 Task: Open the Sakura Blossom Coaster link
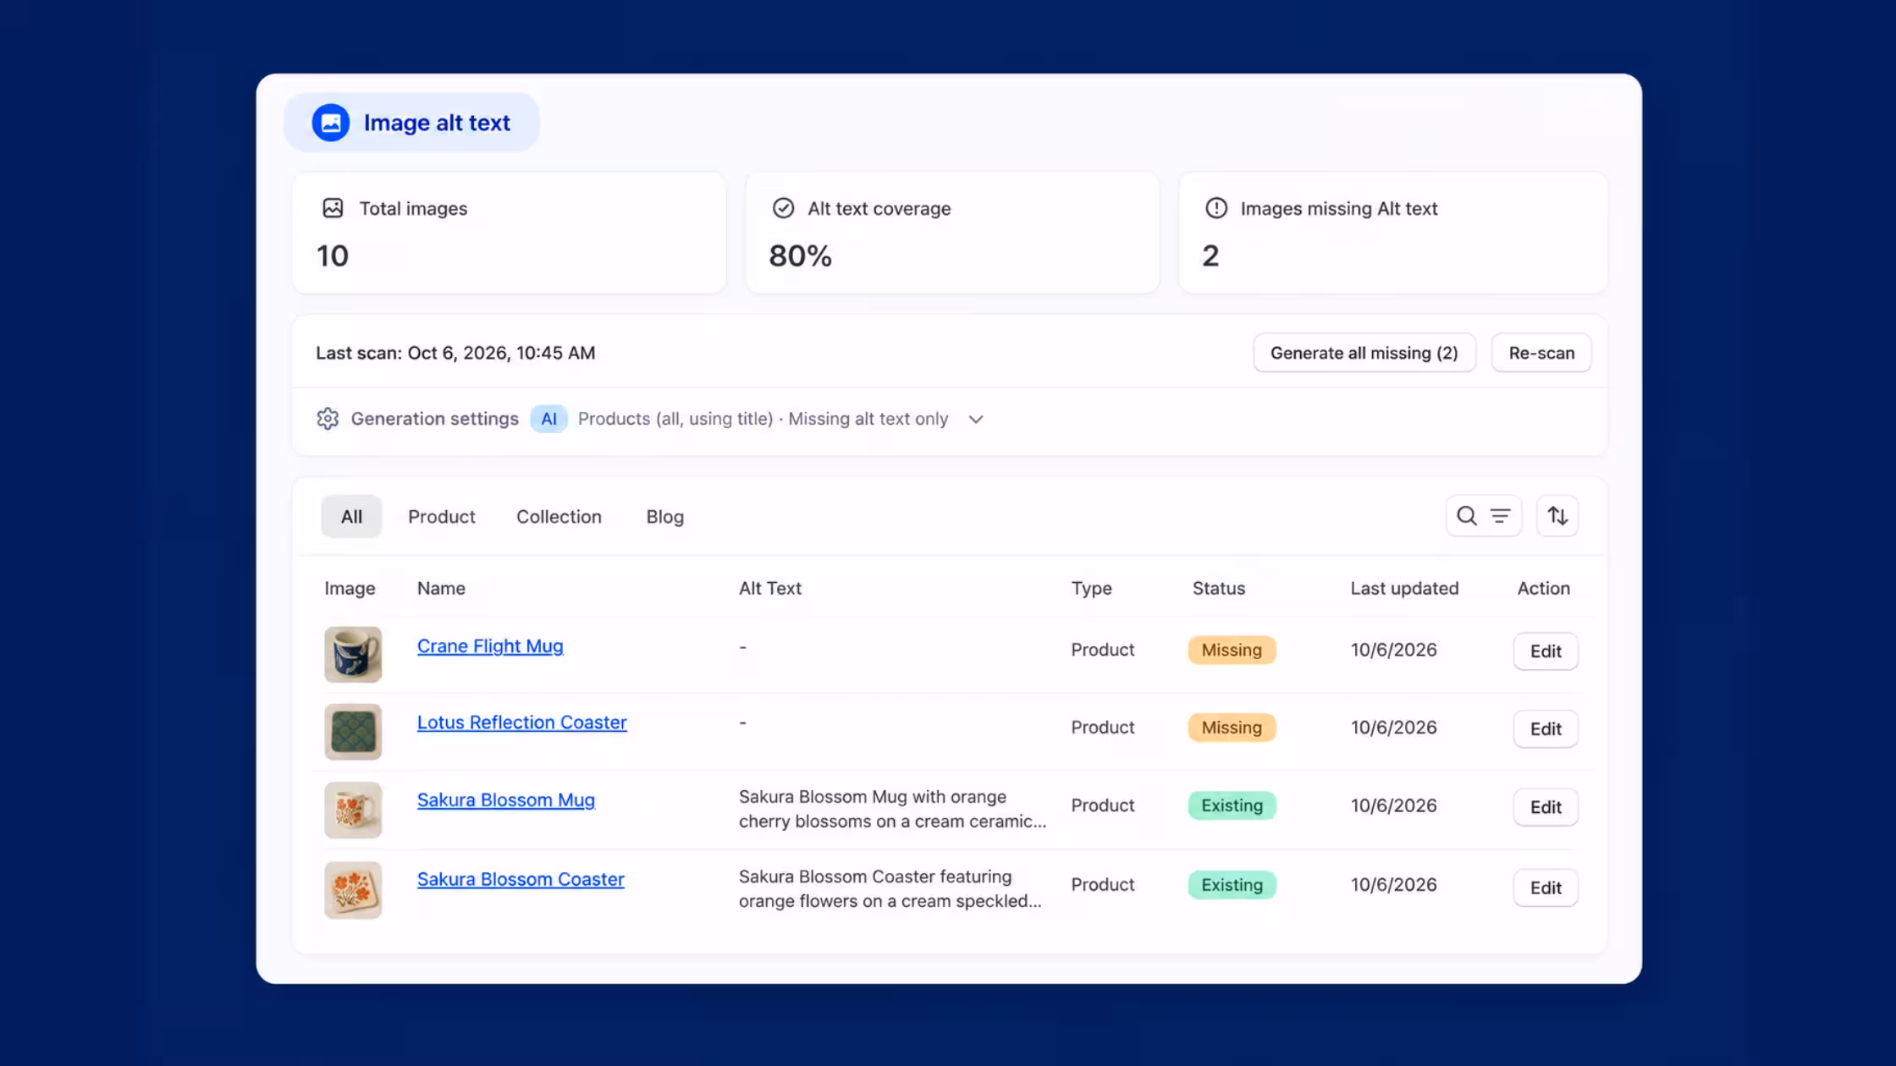[521, 880]
